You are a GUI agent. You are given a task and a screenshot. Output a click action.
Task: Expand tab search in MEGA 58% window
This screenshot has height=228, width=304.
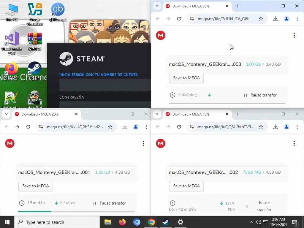(157, 6)
